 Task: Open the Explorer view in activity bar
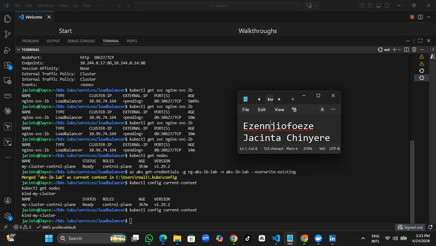(x=7, y=19)
